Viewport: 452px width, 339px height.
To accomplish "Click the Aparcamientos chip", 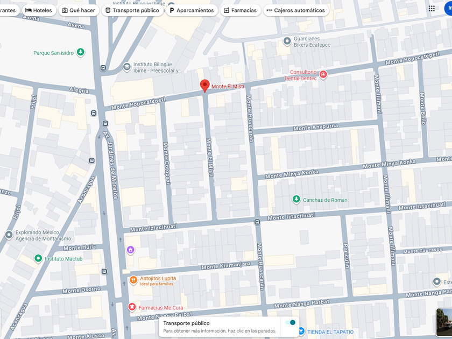I will click(191, 10).
